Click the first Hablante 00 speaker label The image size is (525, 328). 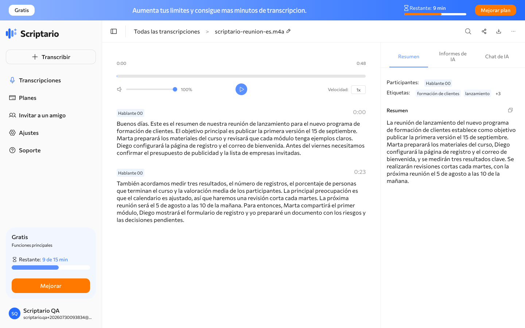click(x=131, y=113)
